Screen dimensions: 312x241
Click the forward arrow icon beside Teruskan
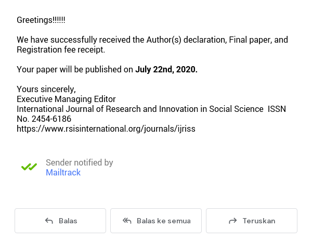point(233,221)
